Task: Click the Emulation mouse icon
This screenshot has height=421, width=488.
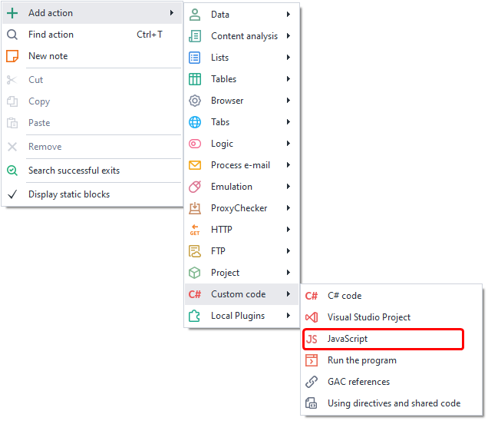Action: 195,187
